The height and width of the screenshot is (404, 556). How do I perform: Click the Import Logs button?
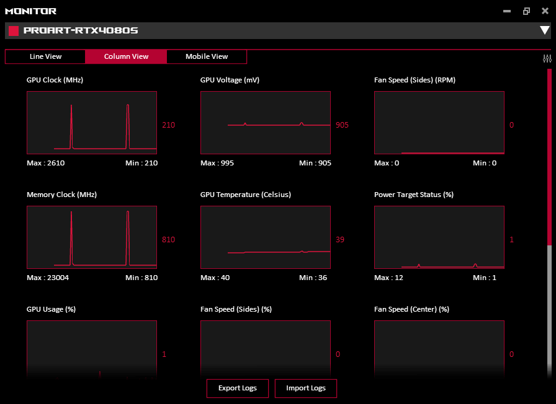point(306,389)
